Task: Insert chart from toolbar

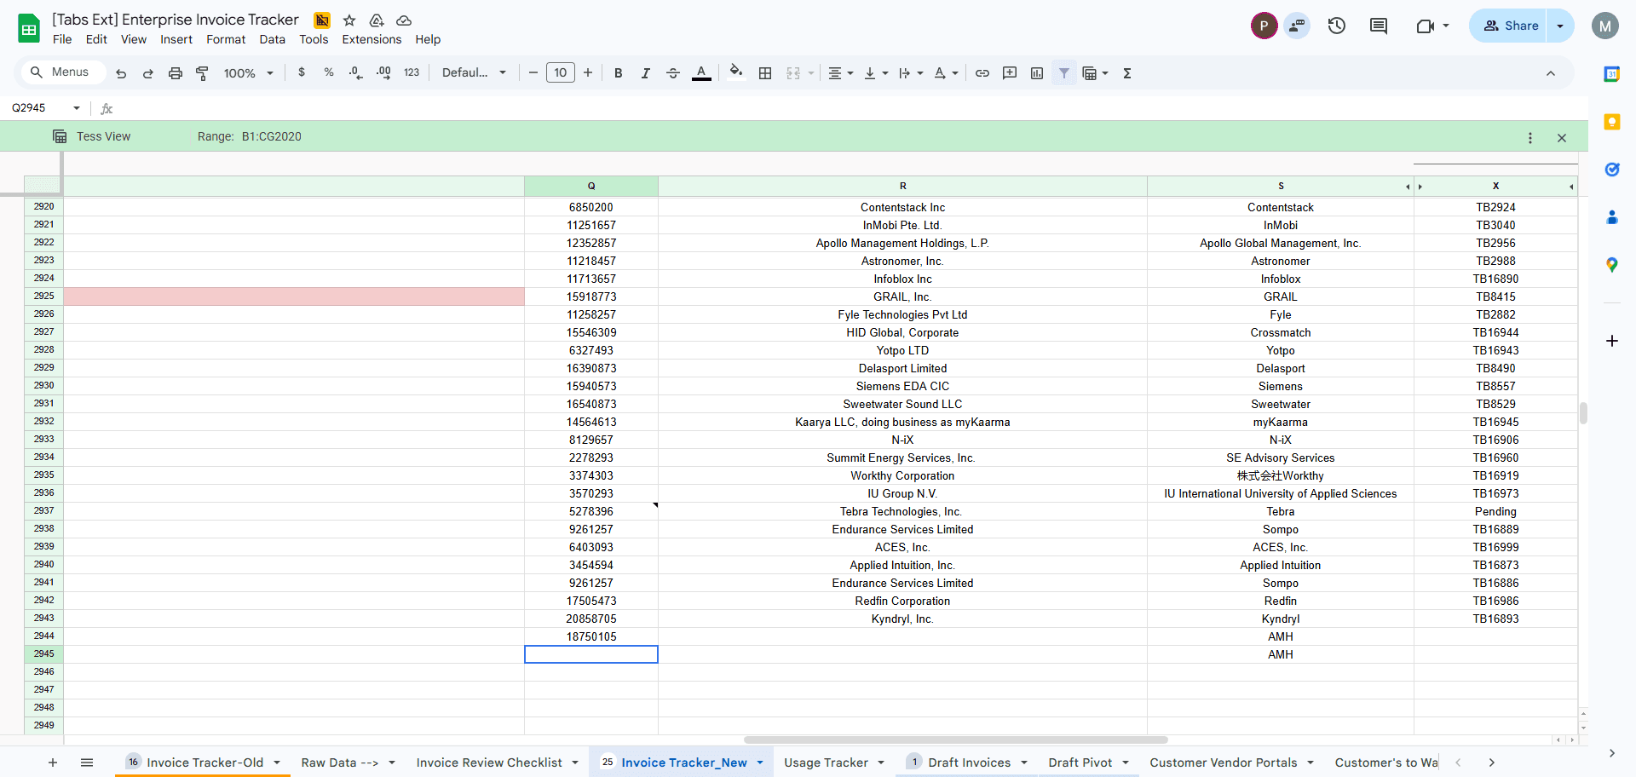Action: (x=1037, y=73)
